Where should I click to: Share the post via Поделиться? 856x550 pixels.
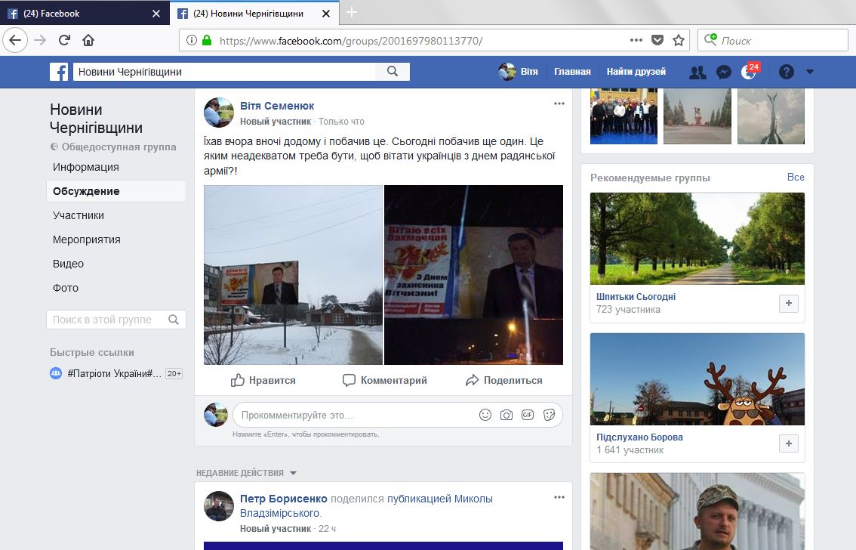(504, 380)
